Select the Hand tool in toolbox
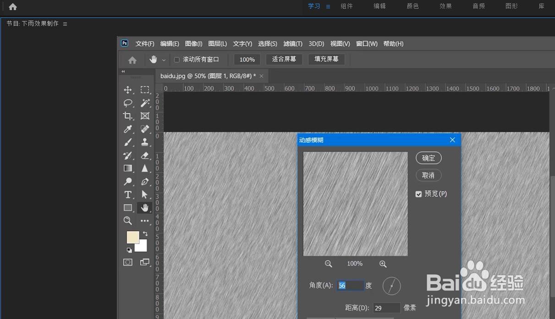Viewport: 555px width, 319px height. 145,208
